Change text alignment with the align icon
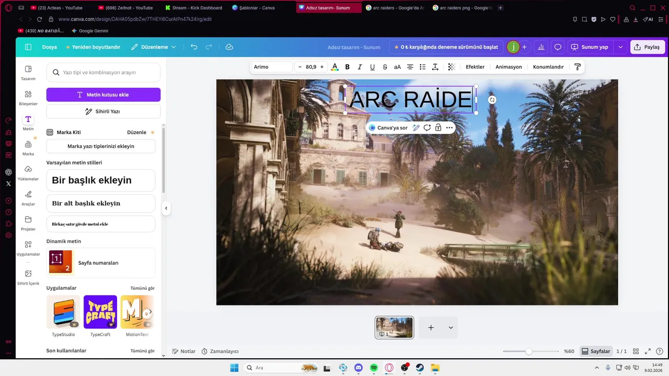 pos(410,67)
